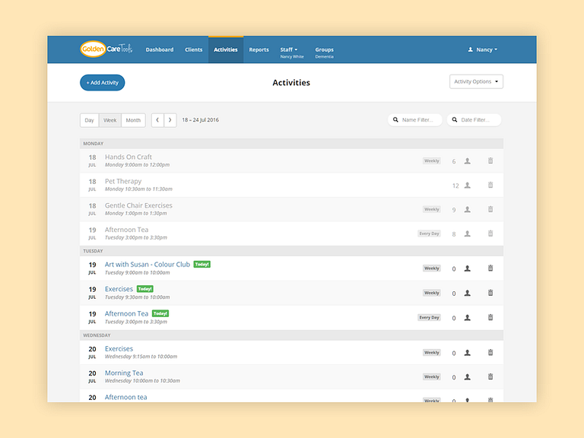Open the Gentle Chair Exercises activity

coord(138,205)
